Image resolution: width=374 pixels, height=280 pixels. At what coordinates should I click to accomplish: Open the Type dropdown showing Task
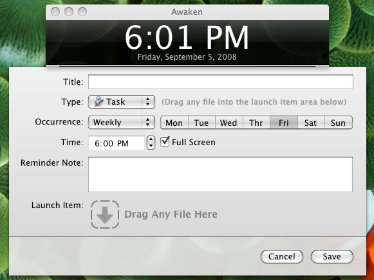(x=122, y=102)
